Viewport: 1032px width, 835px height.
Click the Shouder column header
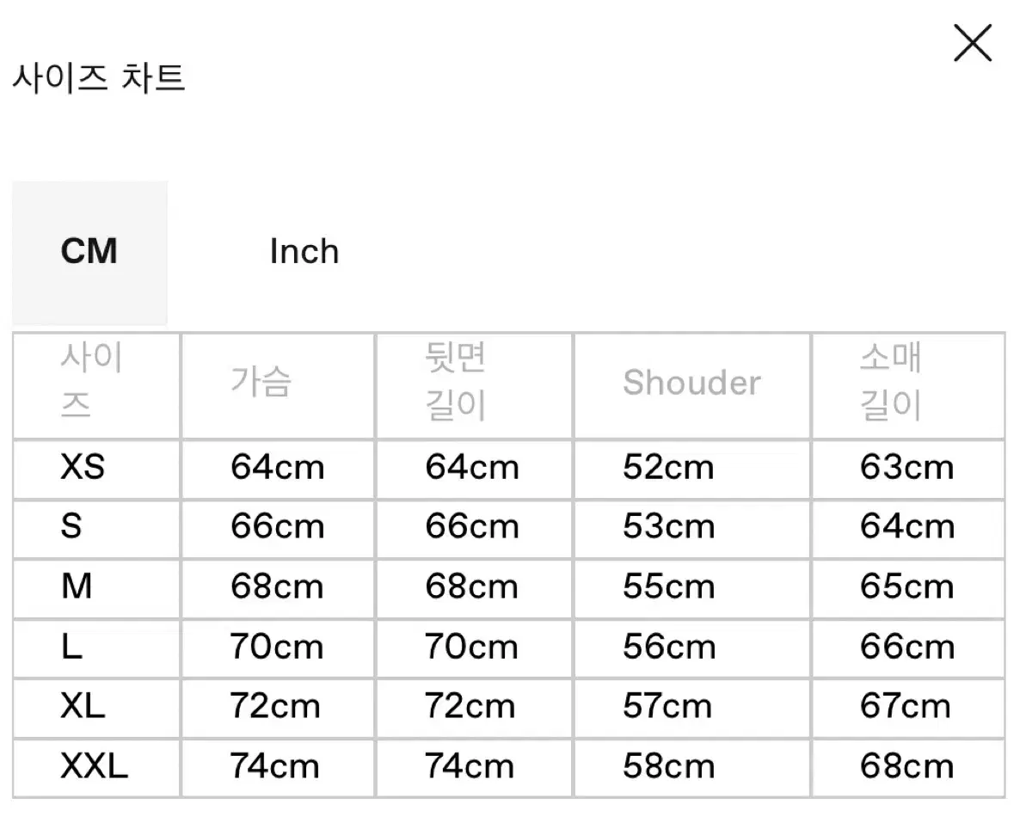[691, 383]
